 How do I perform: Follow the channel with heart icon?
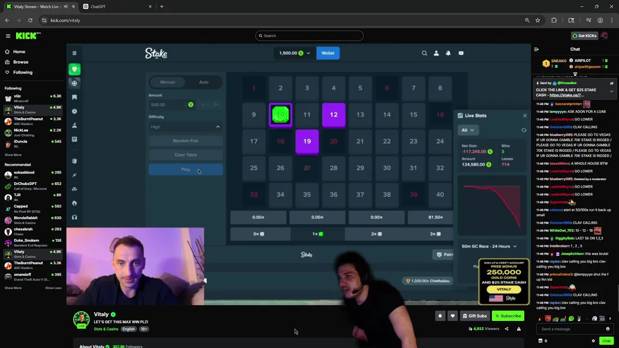point(453,316)
